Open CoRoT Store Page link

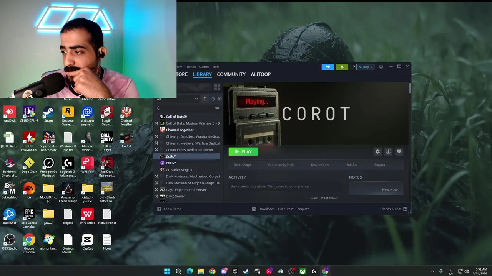tap(242, 165)
